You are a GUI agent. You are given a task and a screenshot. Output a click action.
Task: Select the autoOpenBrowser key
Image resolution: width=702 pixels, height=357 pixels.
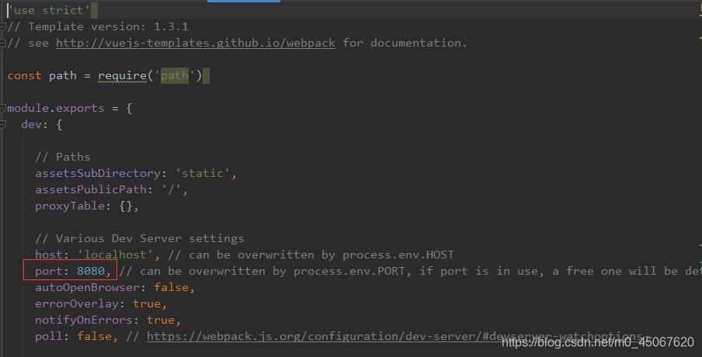coord(87,287)
